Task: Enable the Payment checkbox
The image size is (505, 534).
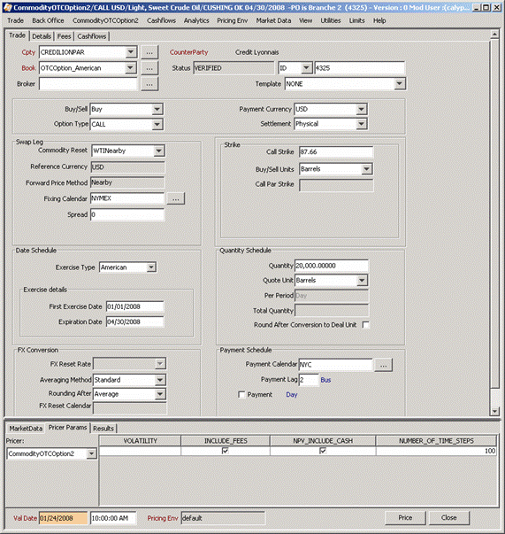Action: coord(241,395)
